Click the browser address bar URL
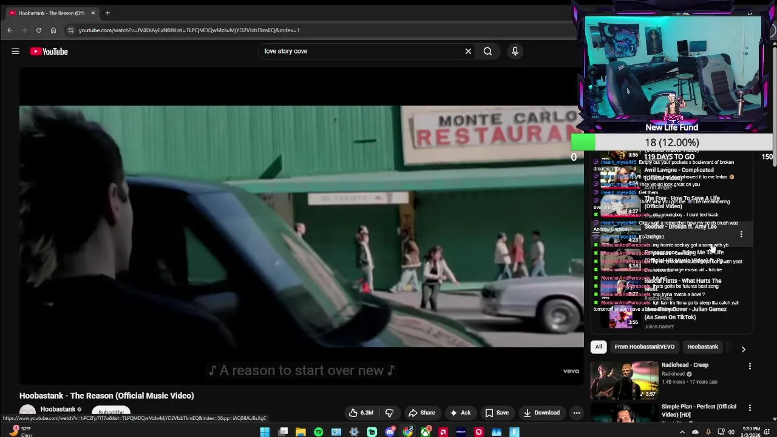This screenshot has height=437, width=777. click(x=189, y=30)
